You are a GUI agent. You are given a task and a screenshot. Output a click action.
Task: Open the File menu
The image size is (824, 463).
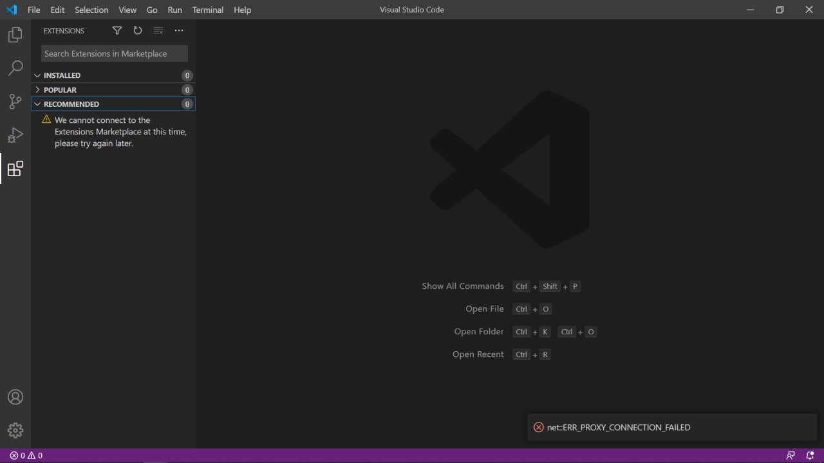[33, 10]
